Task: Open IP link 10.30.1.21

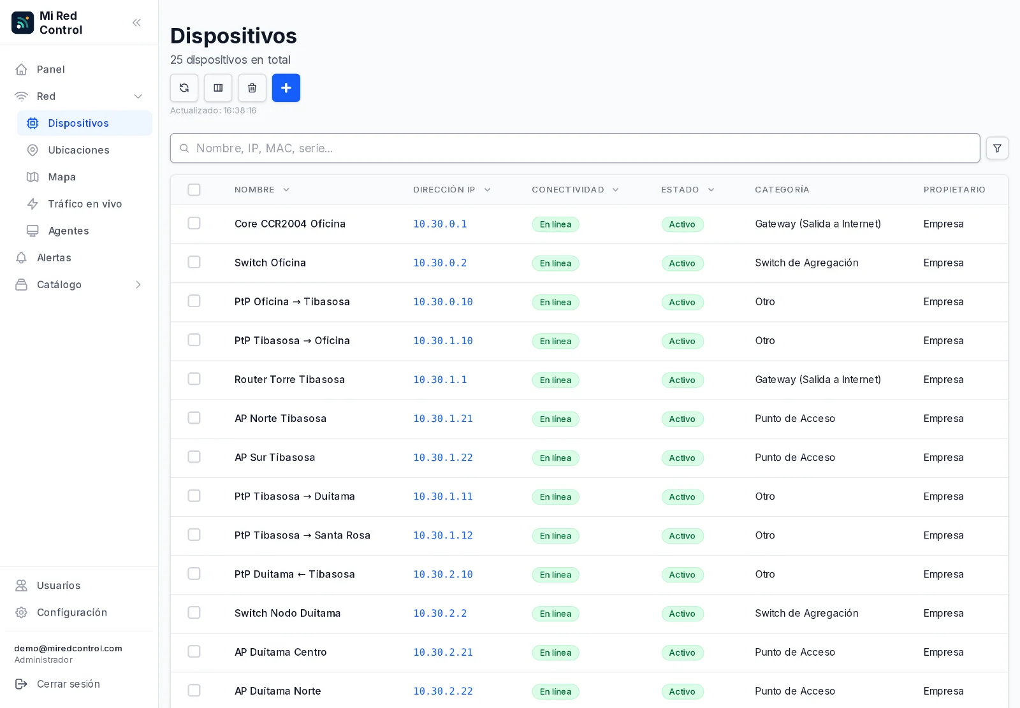Action: tap(443, 419)
